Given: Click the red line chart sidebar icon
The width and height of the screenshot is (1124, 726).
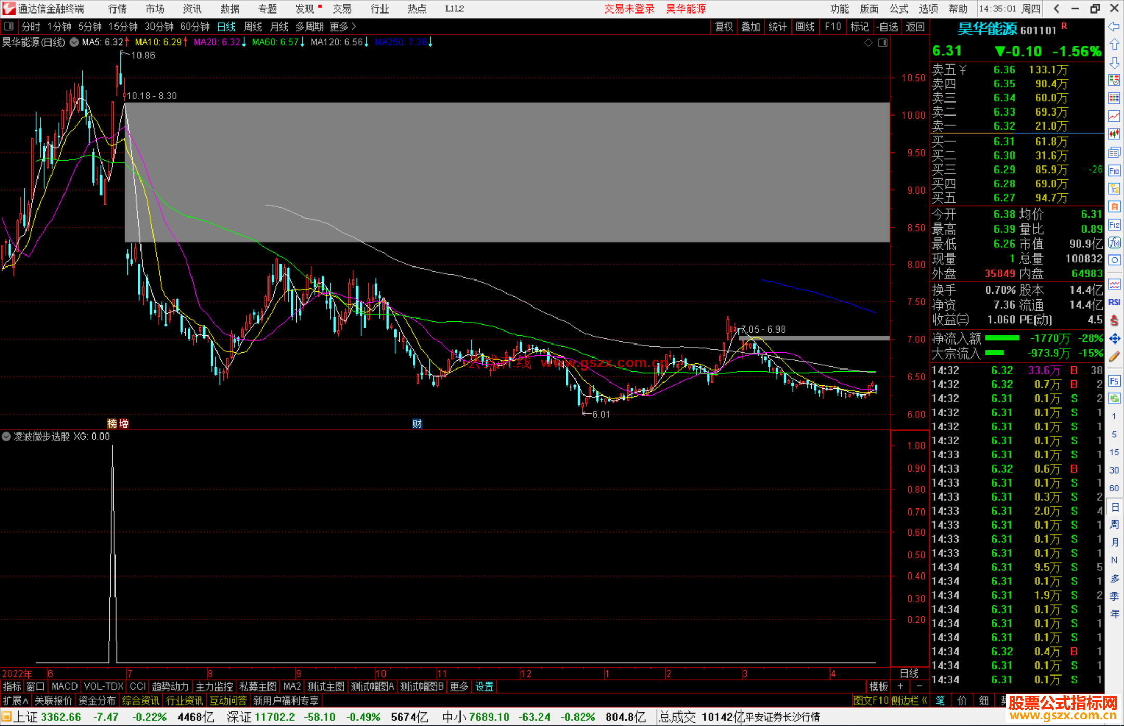Looking at the screenshot, I should pyautogui.click(x=1114, y=116).
